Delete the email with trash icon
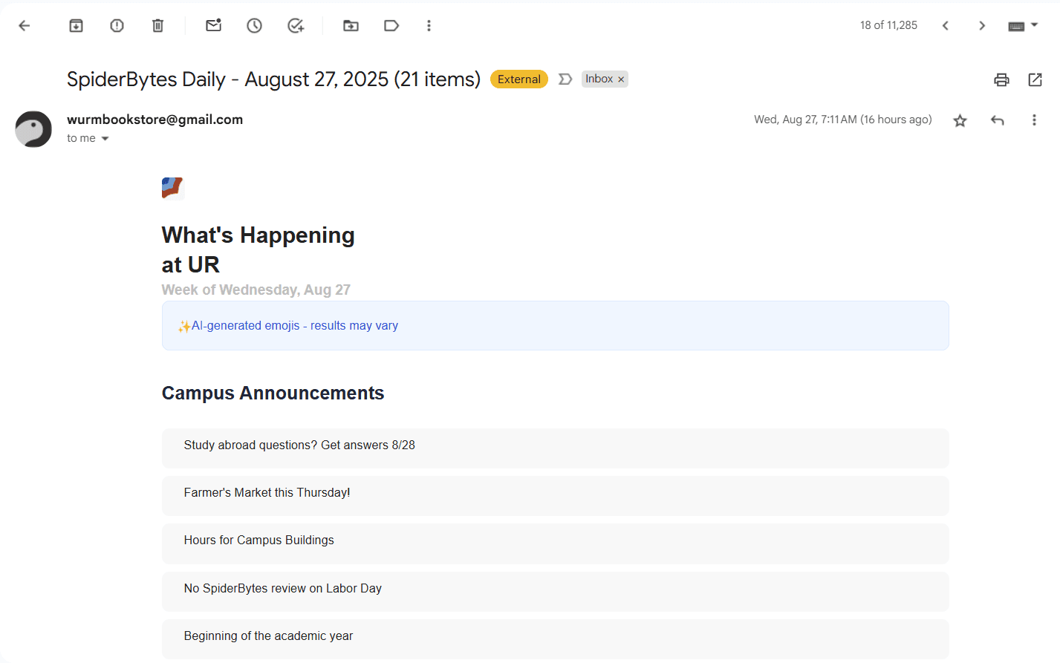 [157, 26]
